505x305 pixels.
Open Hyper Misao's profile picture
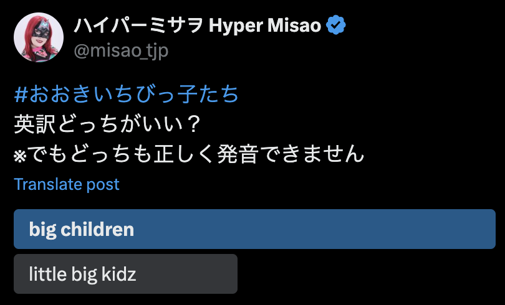pos(39,37)
